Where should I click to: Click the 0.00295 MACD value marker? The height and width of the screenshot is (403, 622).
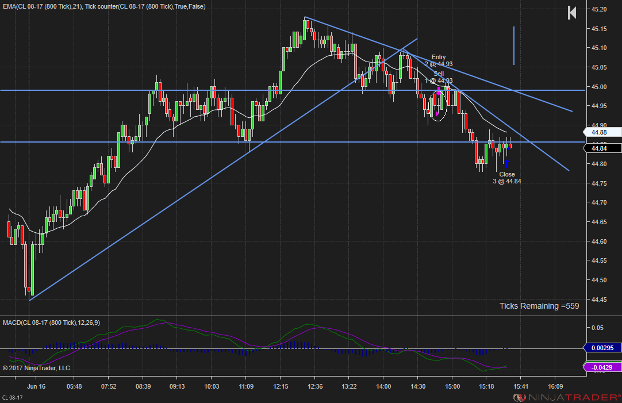602,348
